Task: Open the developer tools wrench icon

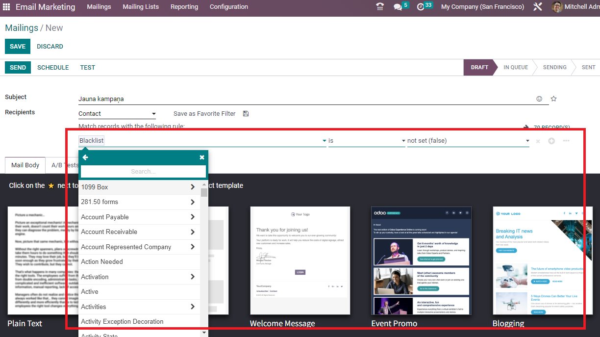Action: [x=538, y=7]
